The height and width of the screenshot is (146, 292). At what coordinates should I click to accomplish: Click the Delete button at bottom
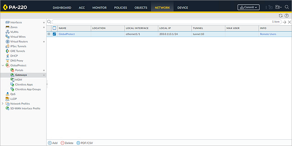(67, 143)
